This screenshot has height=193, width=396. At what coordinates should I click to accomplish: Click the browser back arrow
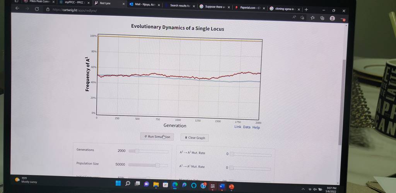(17, 8)
